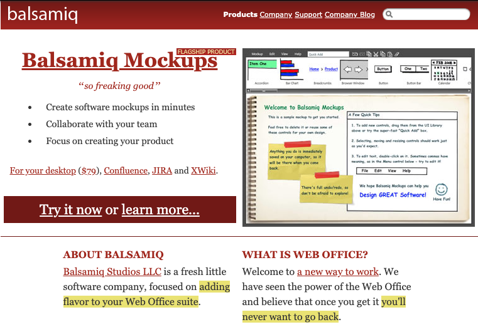Click the Quick Add box in the Mockups toolbar
This screenshot has width=478, height=327.
tap(328, 54)
